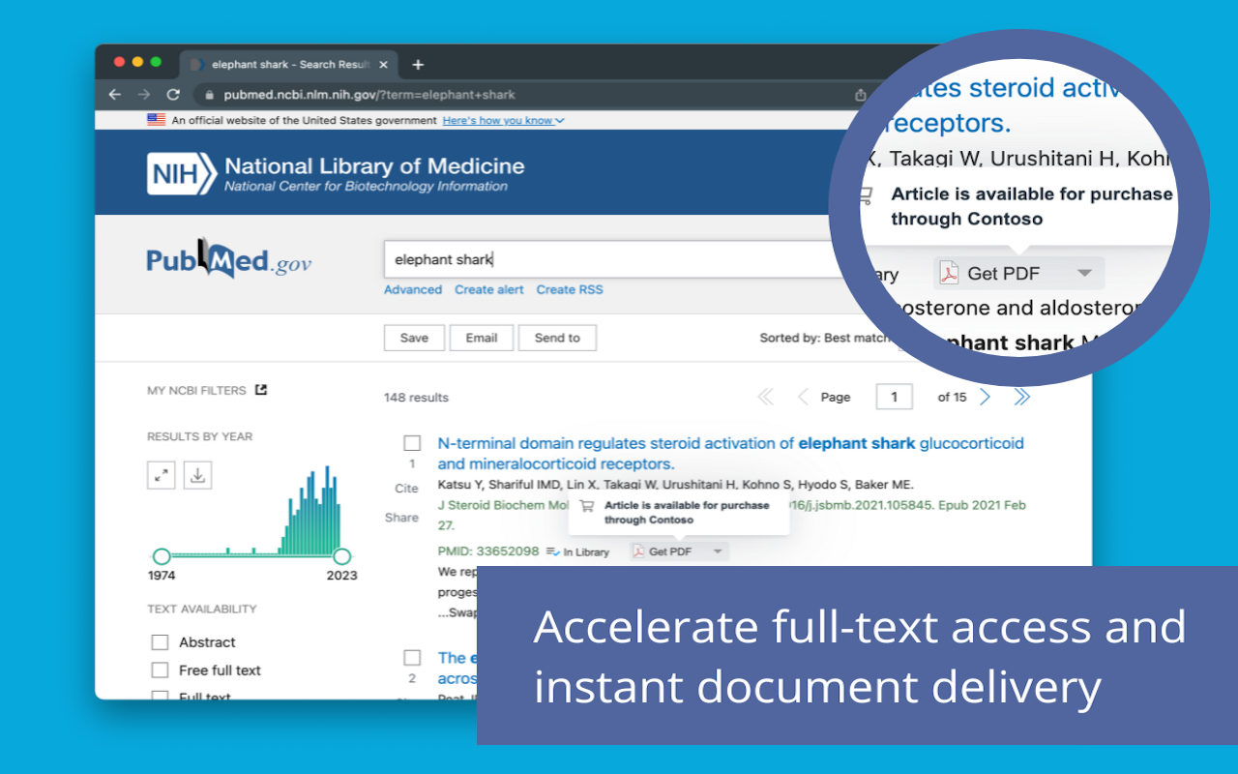Image resolution: width=1238 pixels, height=774 pixels.
Task: Jump to the last page of results
Action: tap(1021, 397)
